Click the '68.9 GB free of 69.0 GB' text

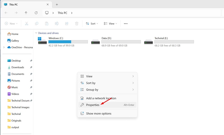[x=115, y=46]
